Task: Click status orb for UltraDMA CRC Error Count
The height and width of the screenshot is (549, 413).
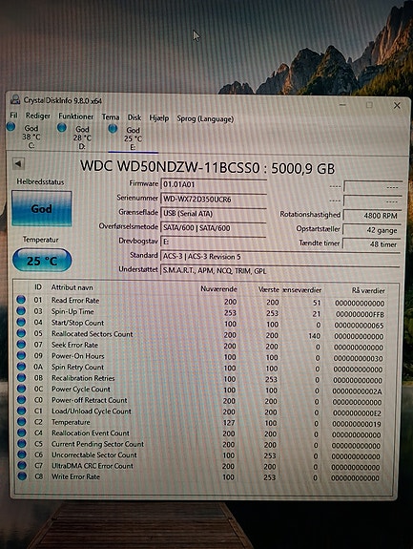Action: point(22,465)
